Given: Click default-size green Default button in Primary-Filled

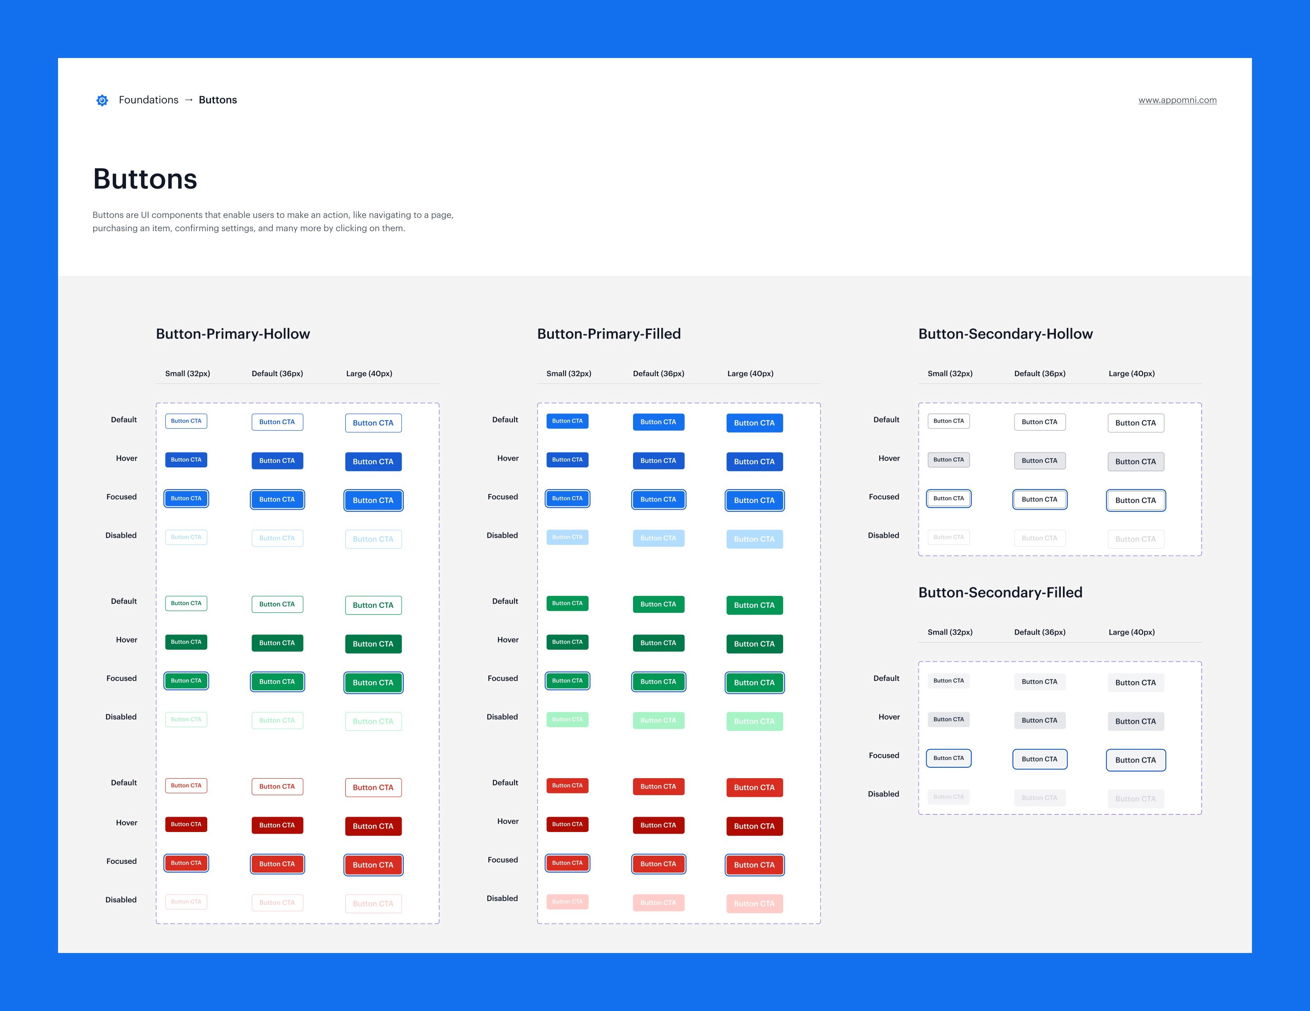Looking at the screenshot, I should point(658,605).
